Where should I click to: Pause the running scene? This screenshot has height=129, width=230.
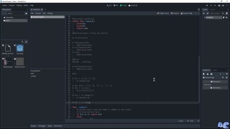tap(211, 5)
